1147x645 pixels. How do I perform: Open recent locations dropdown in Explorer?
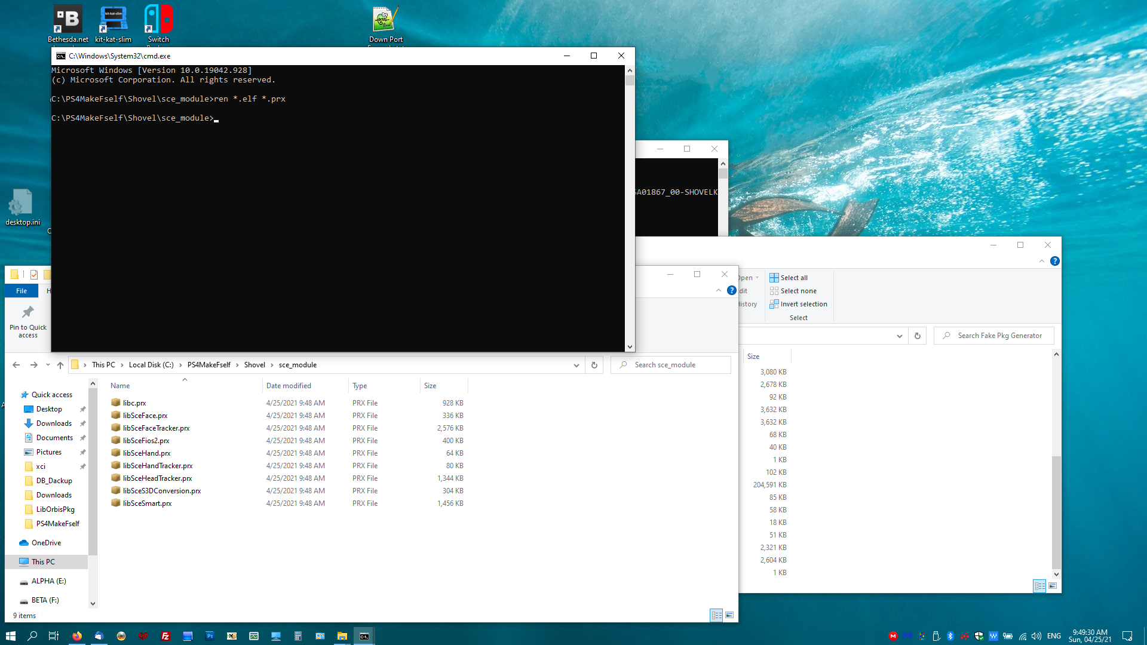tap(48, 365)
